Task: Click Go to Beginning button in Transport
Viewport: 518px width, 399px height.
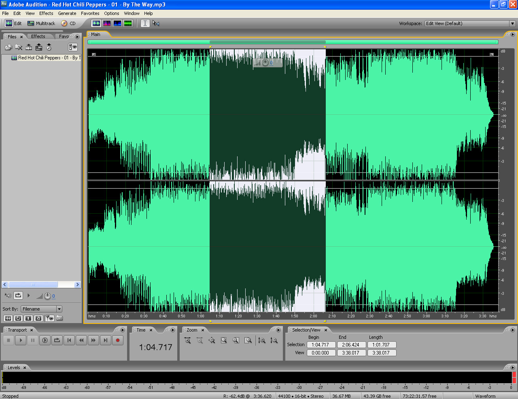Action: (x=69, y=340)
